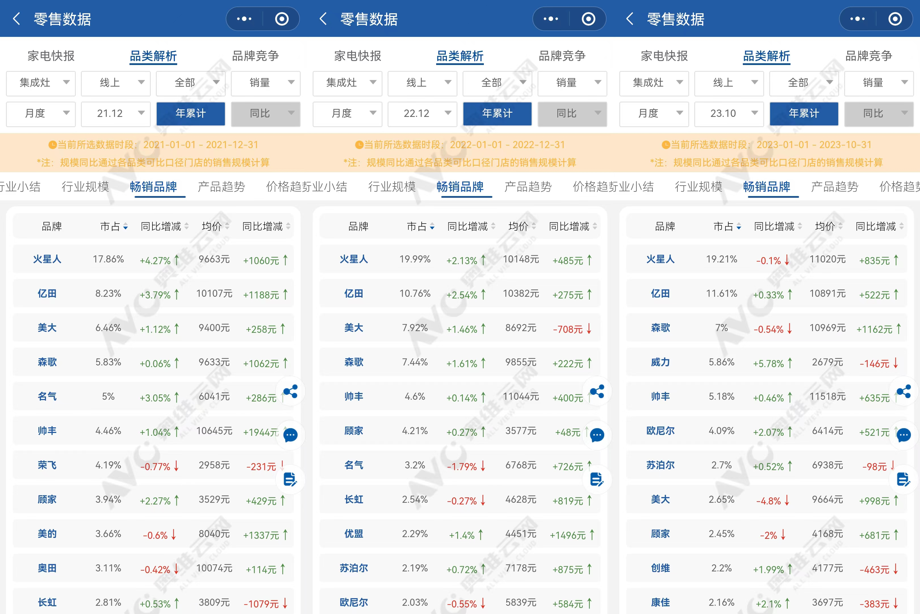Select 产品趋势 tab in the middle panel
The width and height of the screenshot is (920, 614).
pos(528,187)
